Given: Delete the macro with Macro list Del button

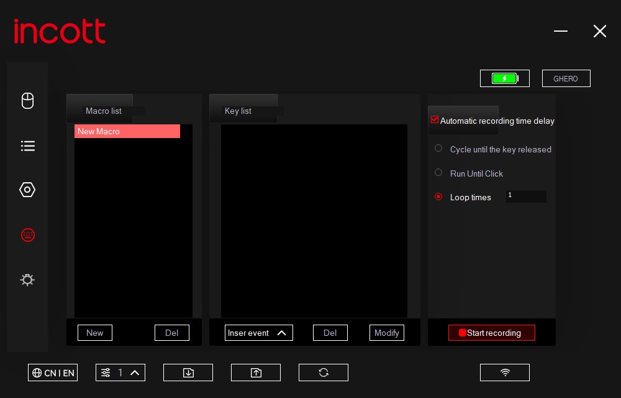Looking at the screenshot, I should pos(171,333).
